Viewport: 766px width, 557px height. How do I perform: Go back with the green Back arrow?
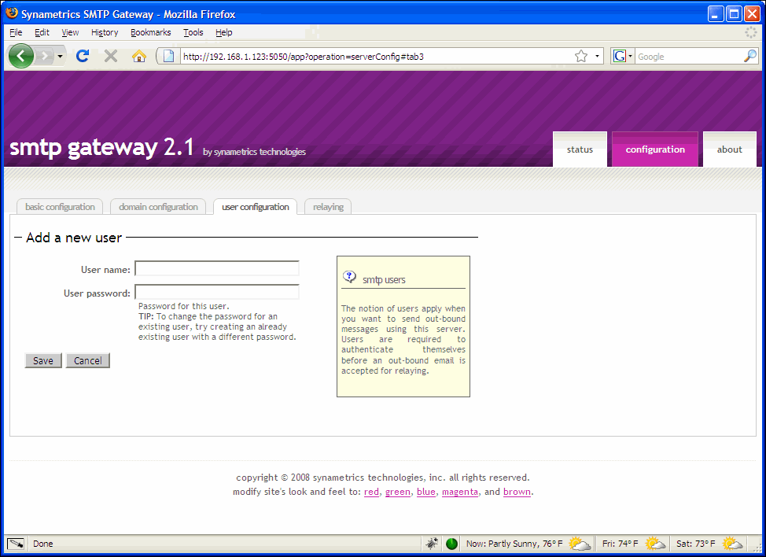tap(21, 56)
